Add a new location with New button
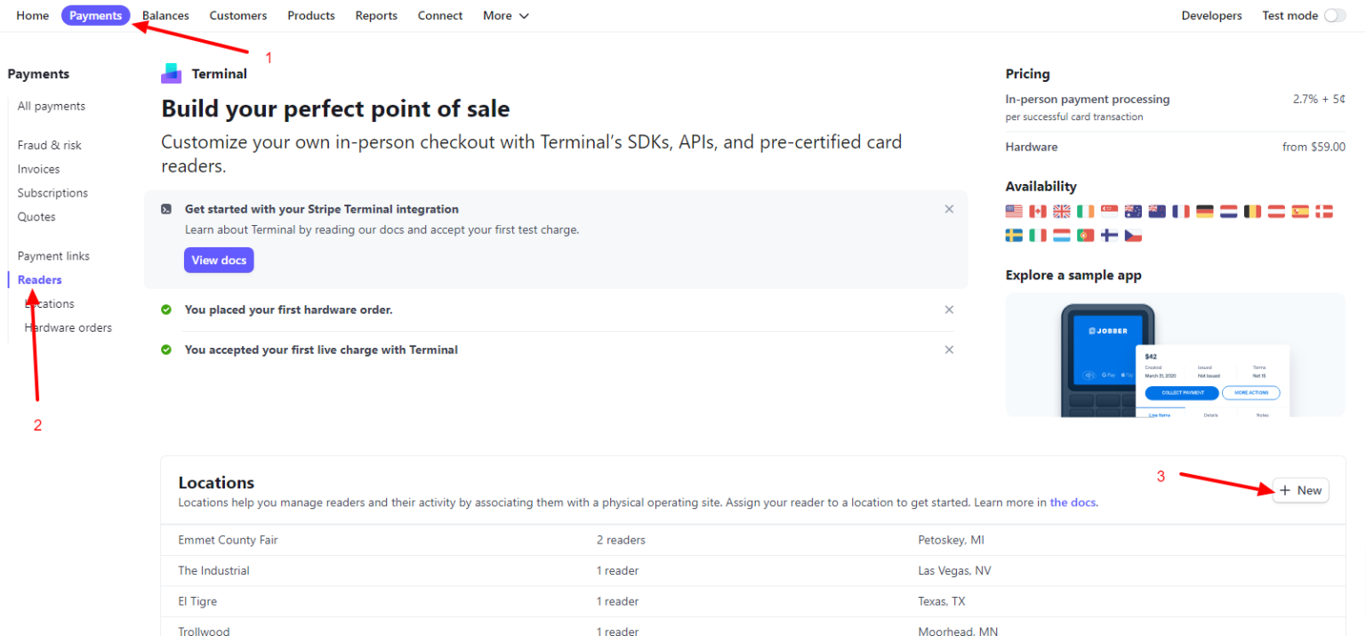 coord(1300,491)
